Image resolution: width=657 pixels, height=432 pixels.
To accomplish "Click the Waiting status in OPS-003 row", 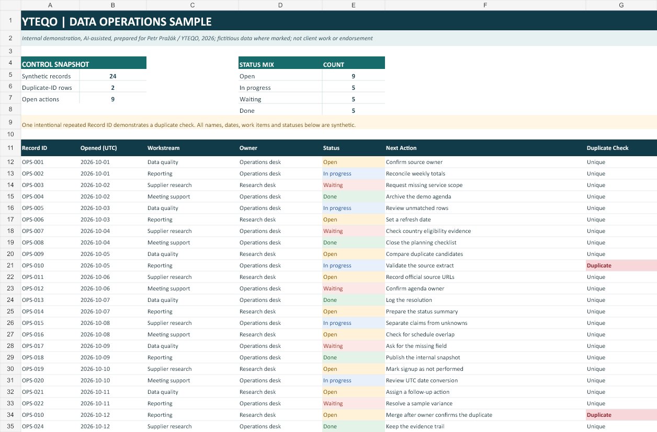I will [x=354, y=185].
